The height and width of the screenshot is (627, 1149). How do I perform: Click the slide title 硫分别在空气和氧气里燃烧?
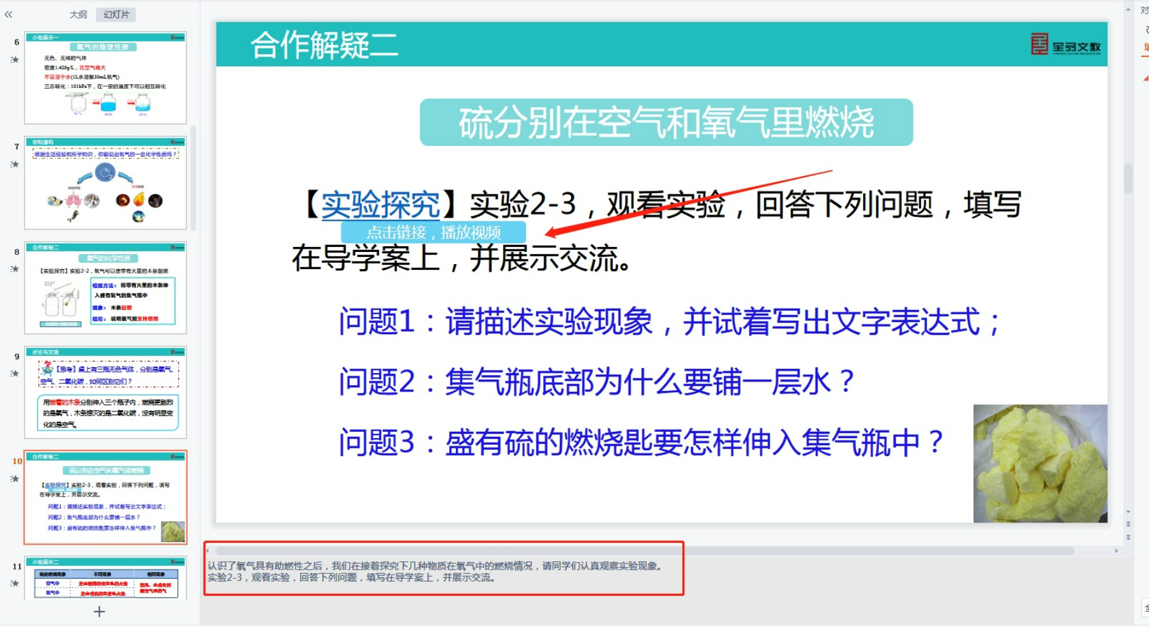point(666,122)
